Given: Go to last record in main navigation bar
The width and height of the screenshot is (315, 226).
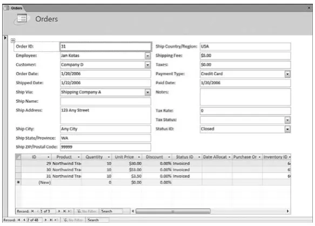Looking at the screenshot, I should pyautogui.click(x=51, y=220).
